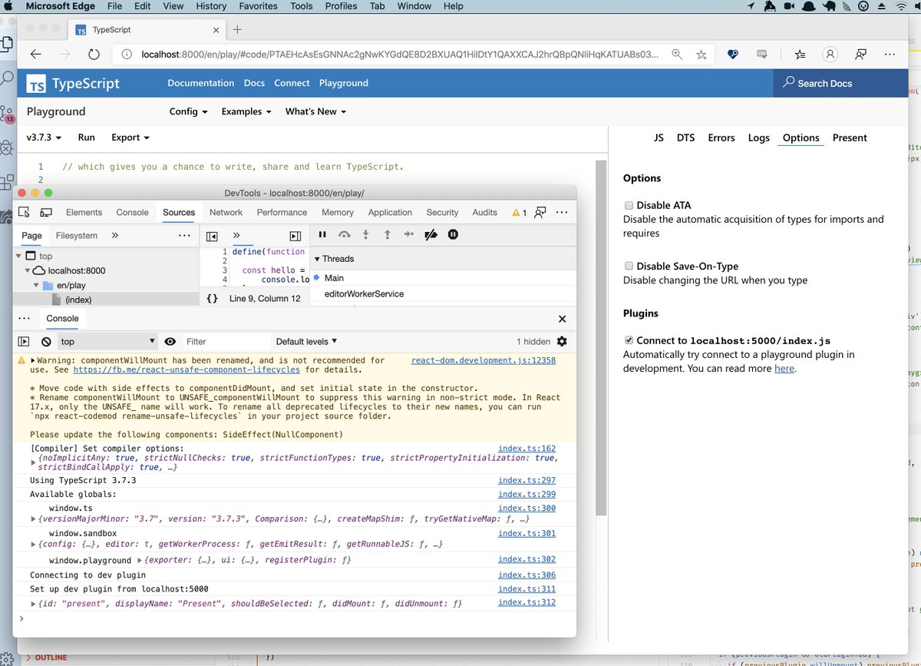Image resolution: width=921 pixels, height=666 pixels.
Task: Uncheck Connect to localhost:5000 plugin checkbox
Action: (629, 340)
